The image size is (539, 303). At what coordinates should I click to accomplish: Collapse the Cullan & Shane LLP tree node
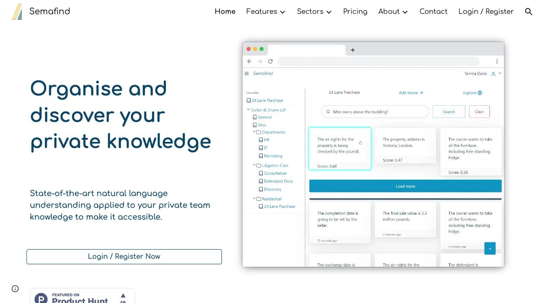click(x=248, y=110)
